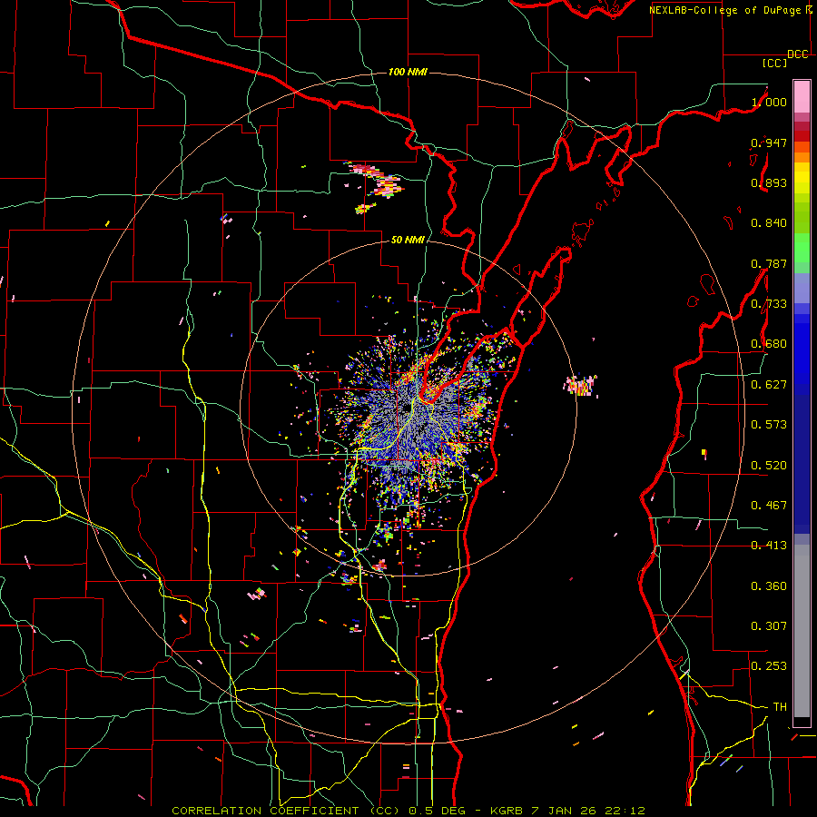817x817 pixels.
Task: Click the 0.733 scale value
Action: tap(769, 304)
